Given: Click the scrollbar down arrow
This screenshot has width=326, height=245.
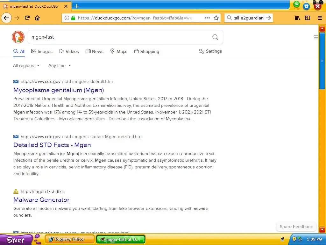Looking at the screenshot, I should 322,229.
